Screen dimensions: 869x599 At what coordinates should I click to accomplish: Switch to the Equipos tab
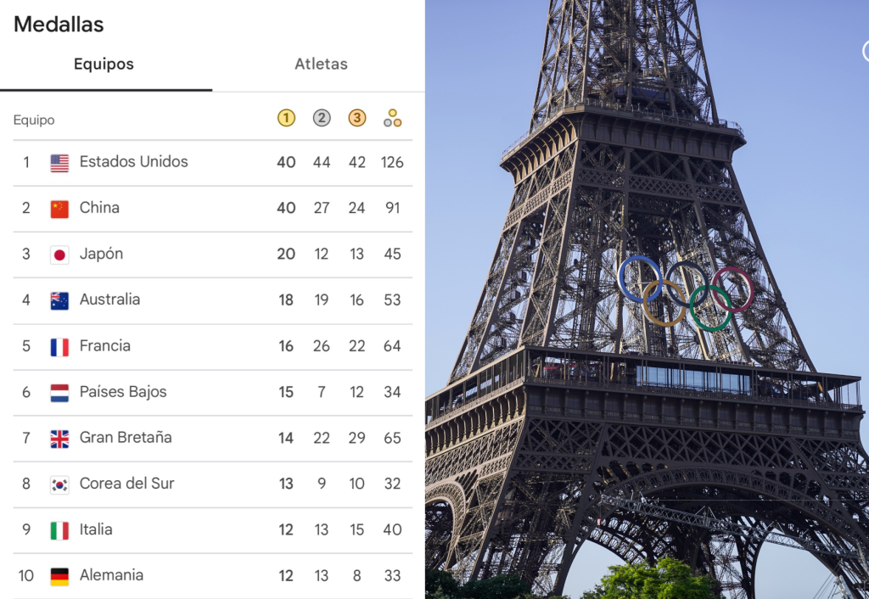[x=106, y=64]
